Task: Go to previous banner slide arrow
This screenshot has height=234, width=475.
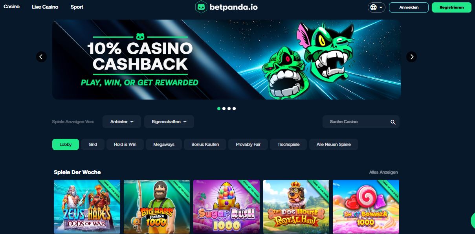Action: pyautogui.click(x=41, y=57)
